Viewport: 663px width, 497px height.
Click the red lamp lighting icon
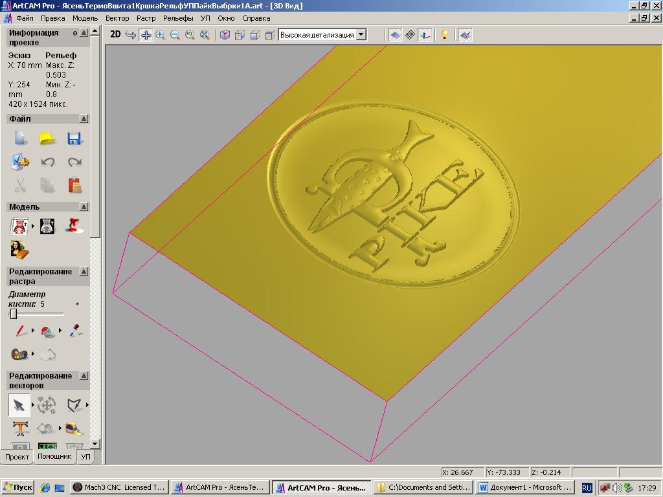(x=74, y=226)
